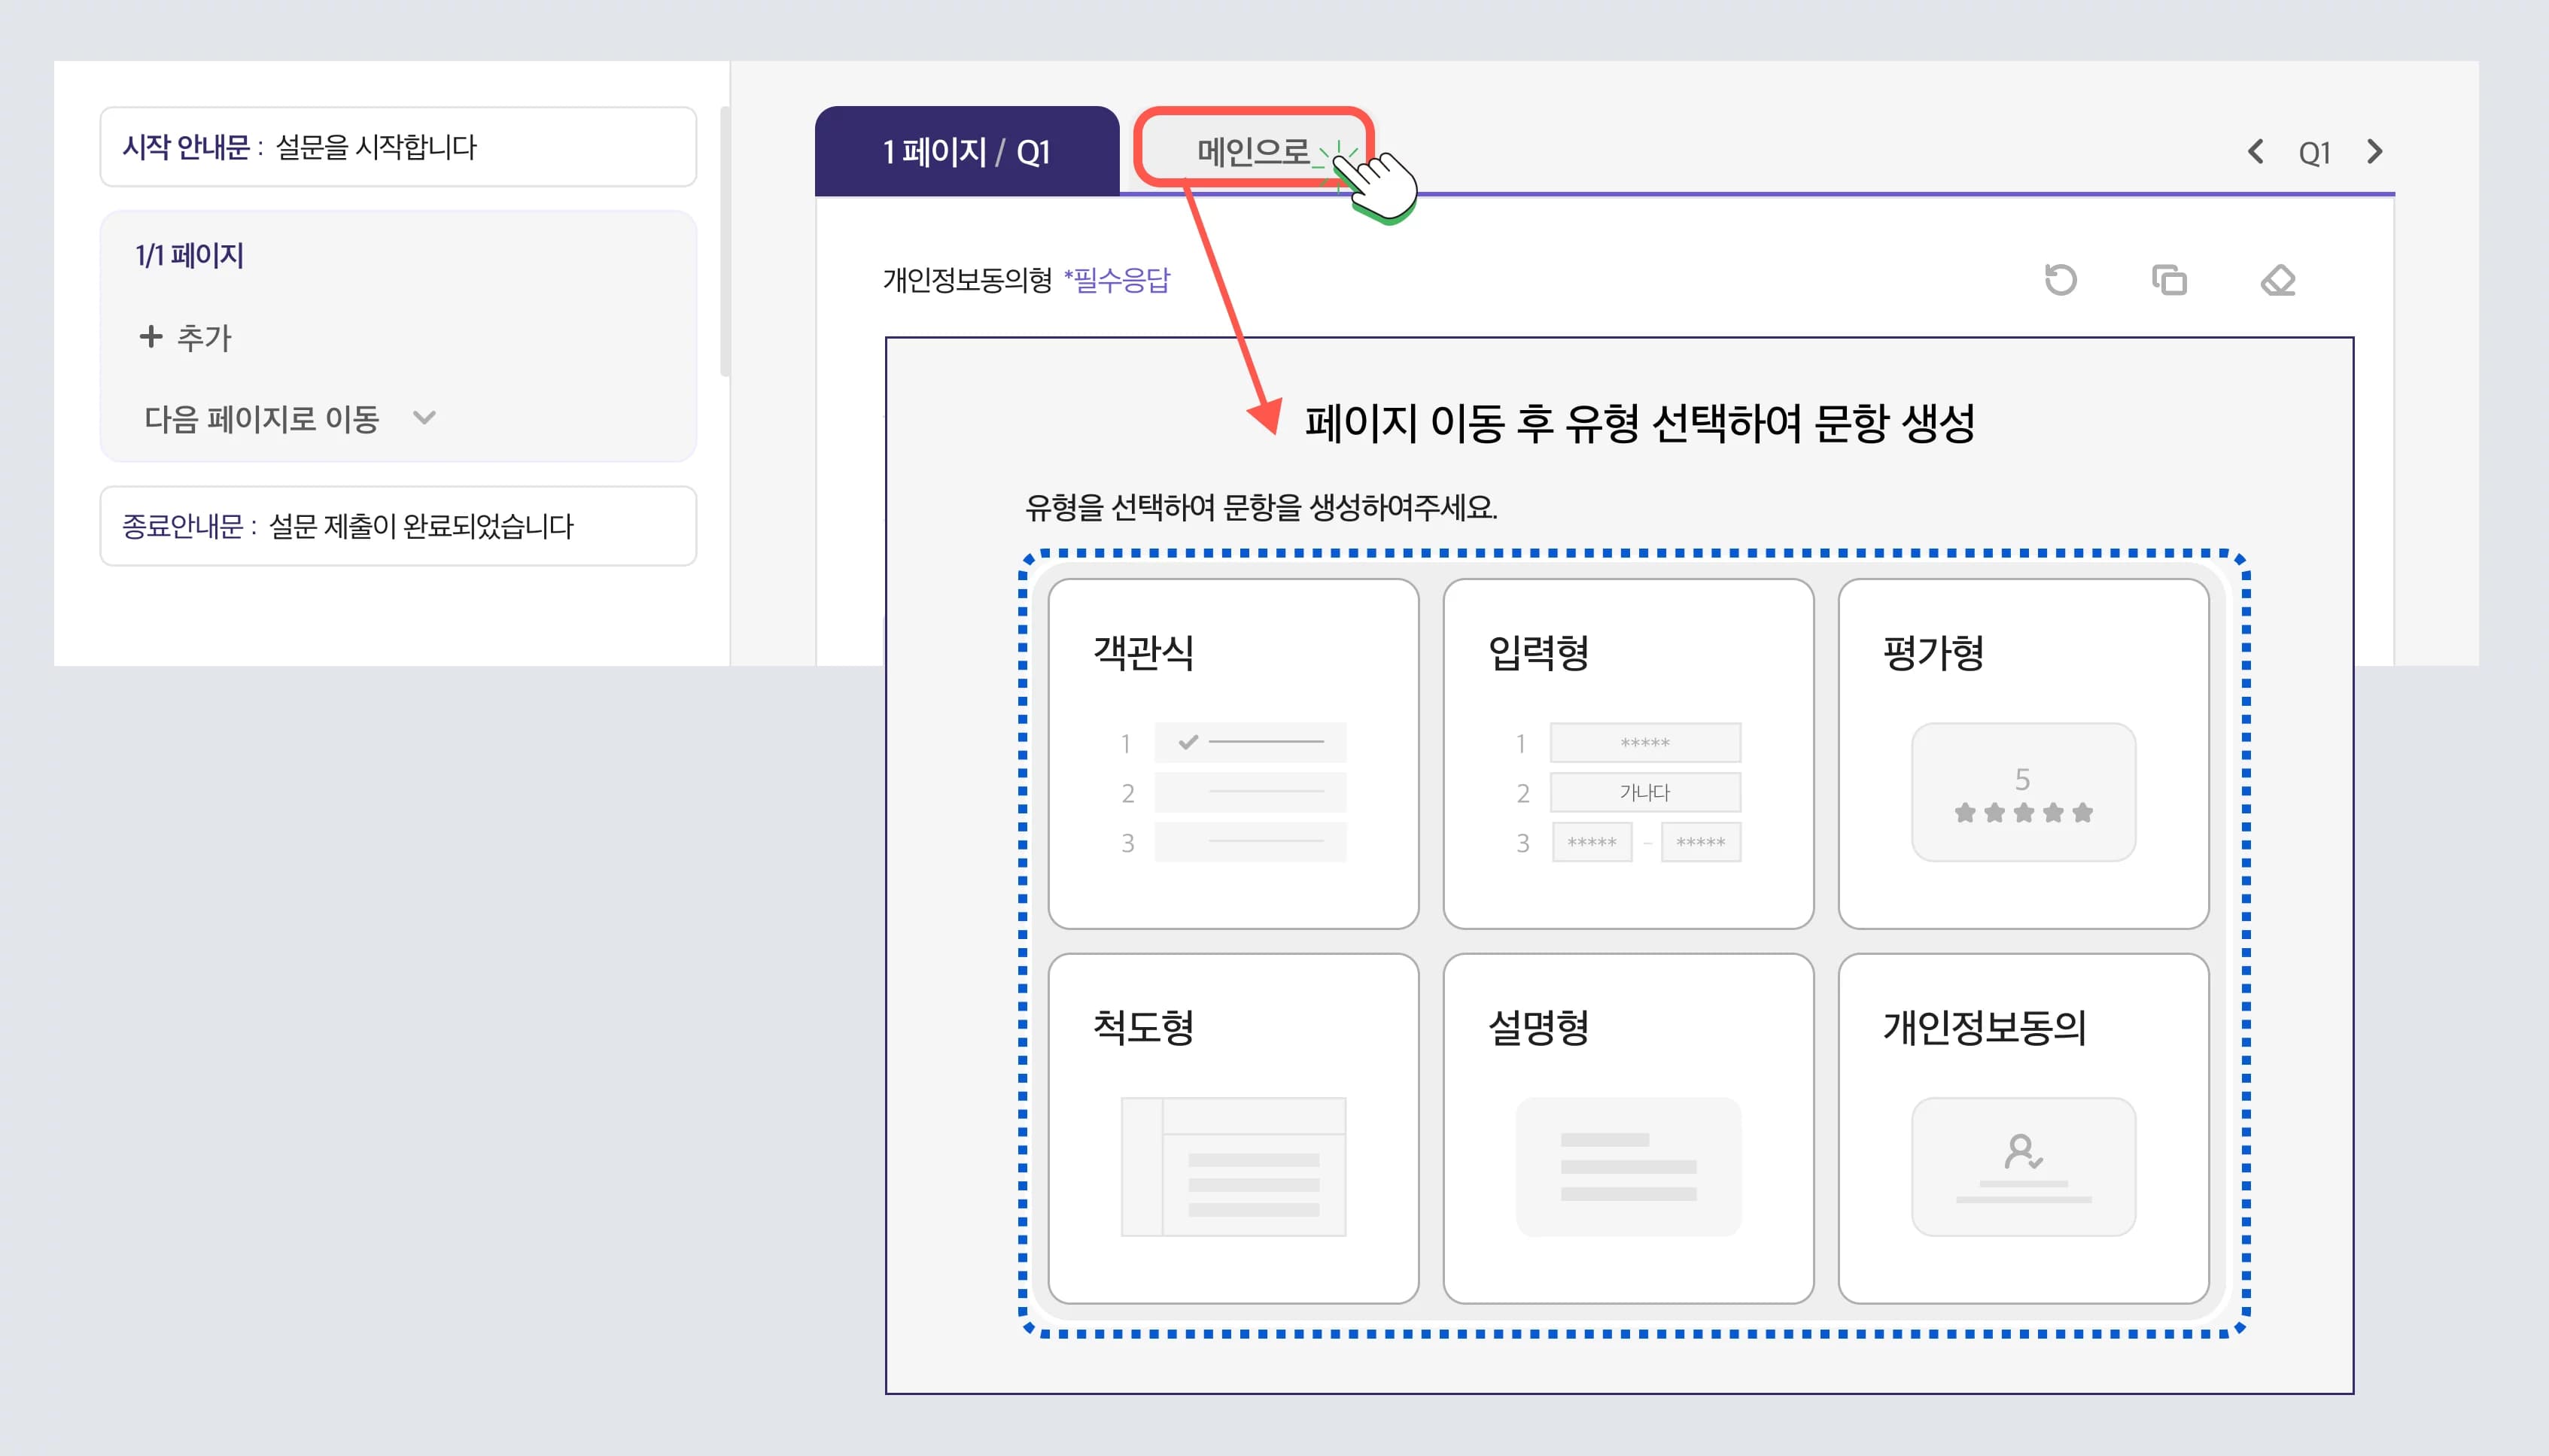Screen dimensions: 2549x1456
Task: Clear the question with the eraser icon
Action: (x=2278, y=281)
